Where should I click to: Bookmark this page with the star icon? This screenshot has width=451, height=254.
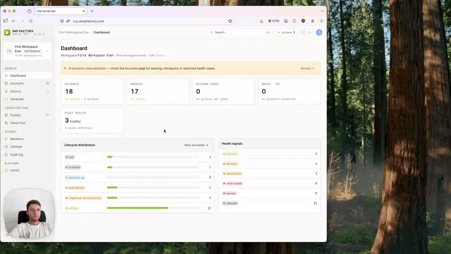point(230,21)
